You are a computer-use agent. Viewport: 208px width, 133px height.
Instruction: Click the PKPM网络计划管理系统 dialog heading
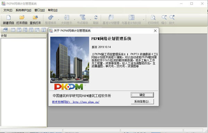111,39
